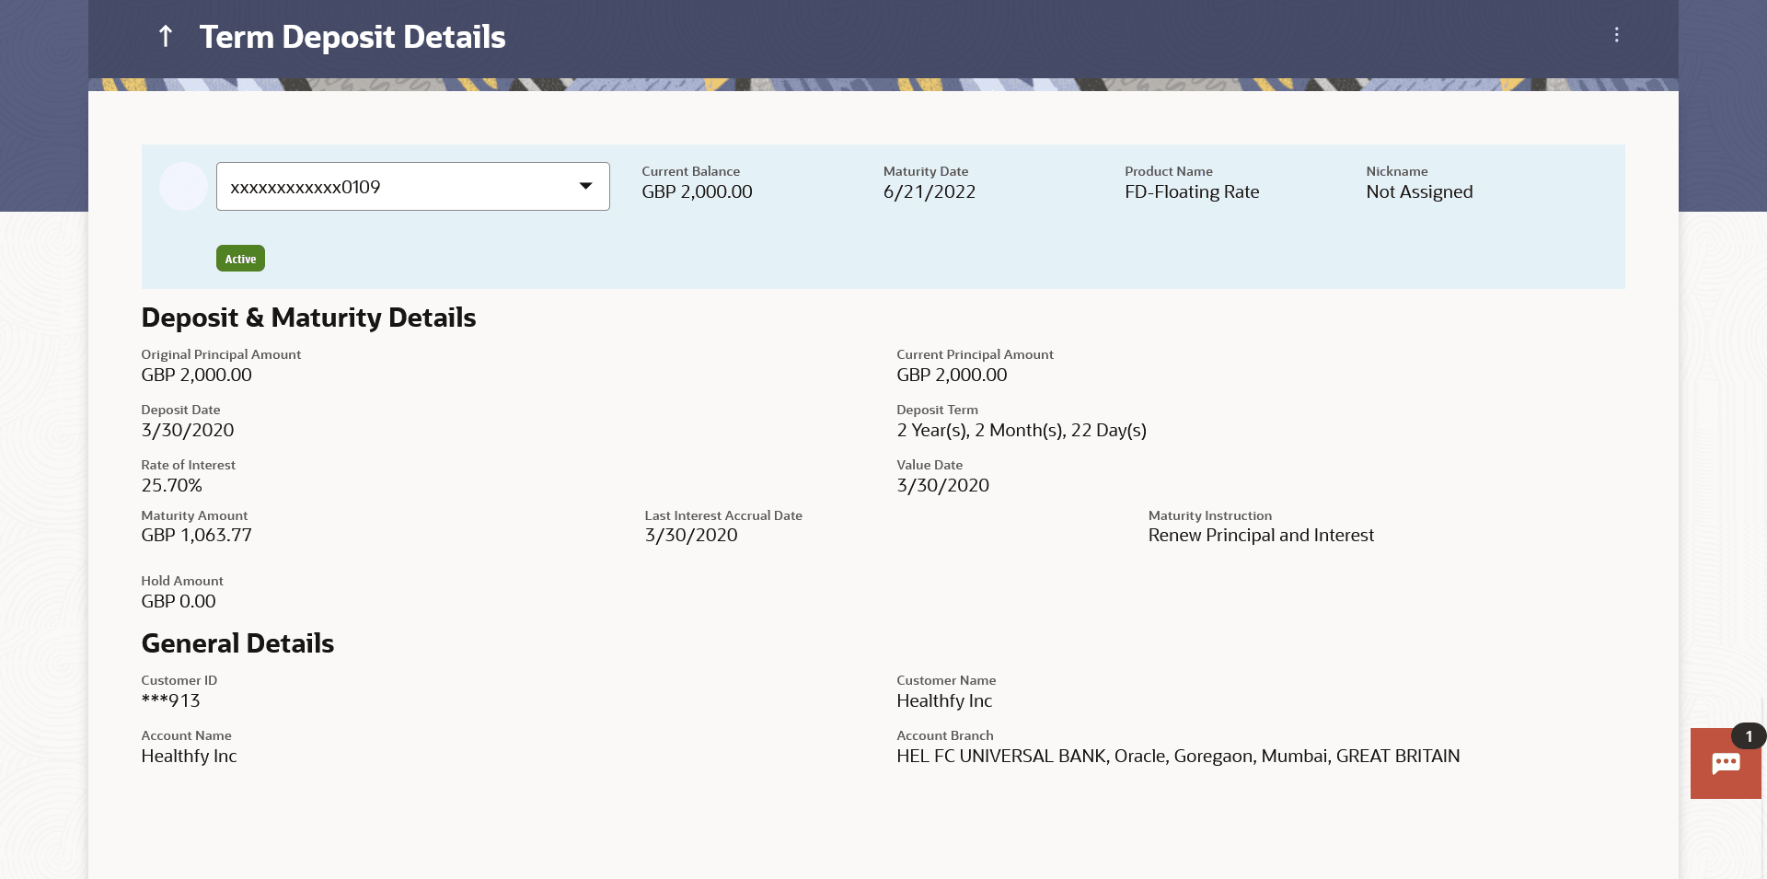
Task: Click Customer Name value Healthfy Inc
Action: [x=944, y=700]
